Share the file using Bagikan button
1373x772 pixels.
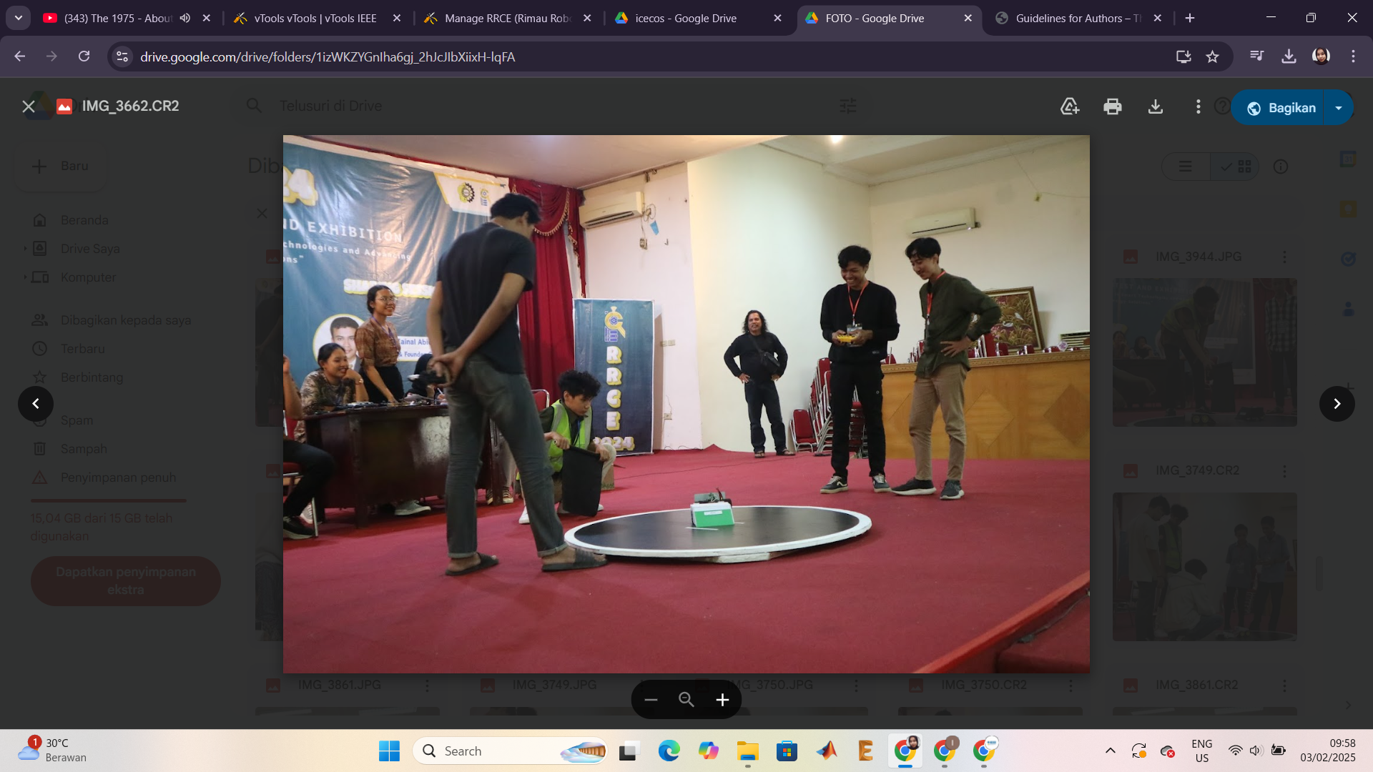point(1278,108)
